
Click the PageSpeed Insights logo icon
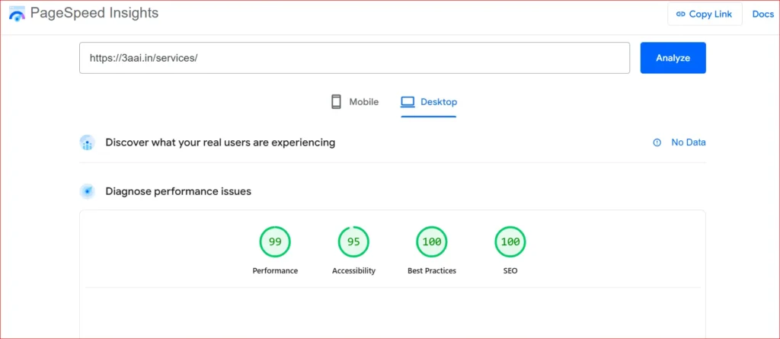point(17,14)
